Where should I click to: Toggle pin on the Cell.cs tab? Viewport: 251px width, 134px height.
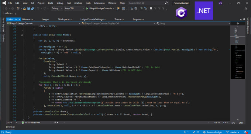(16, 19)
